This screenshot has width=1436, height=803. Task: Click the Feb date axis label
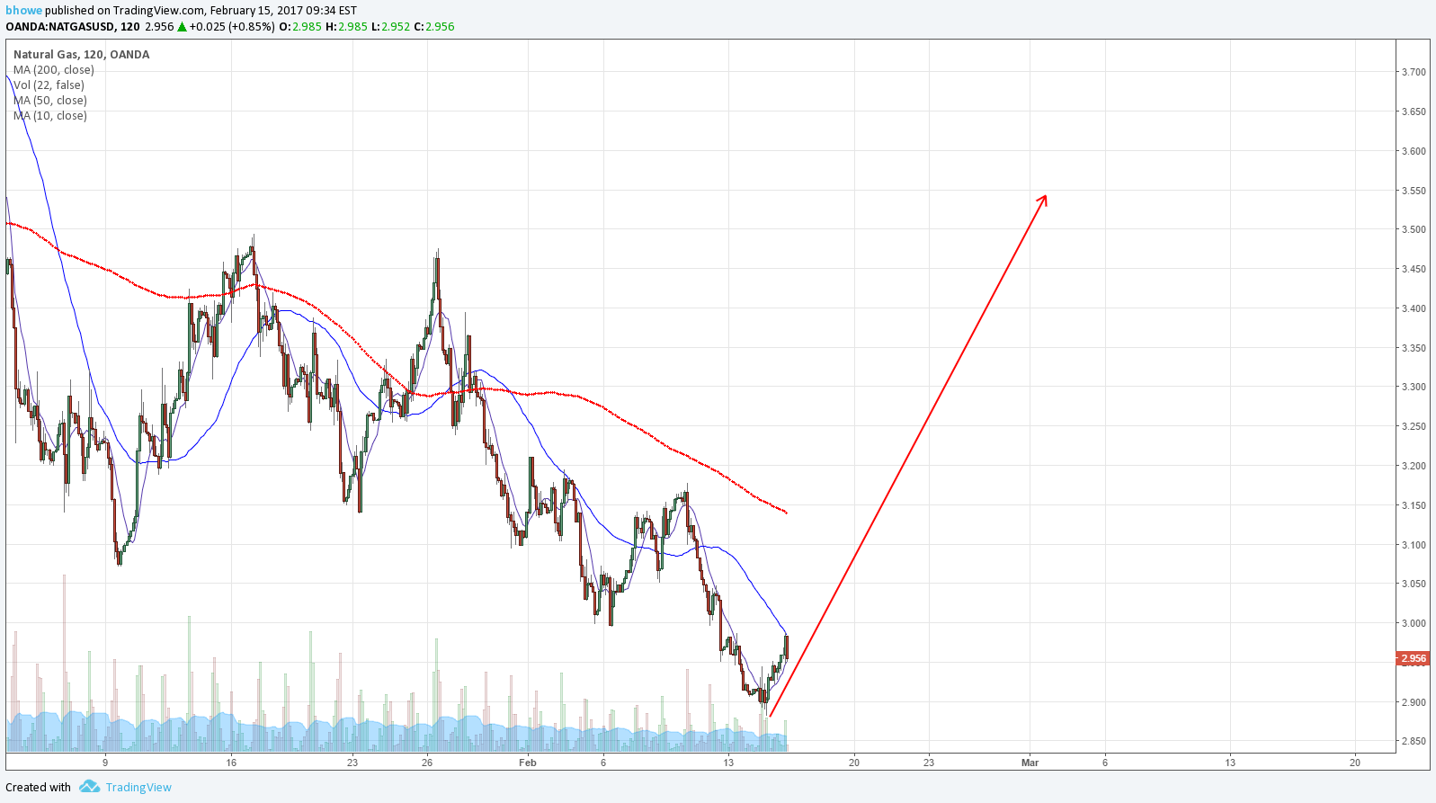[528, 763]
